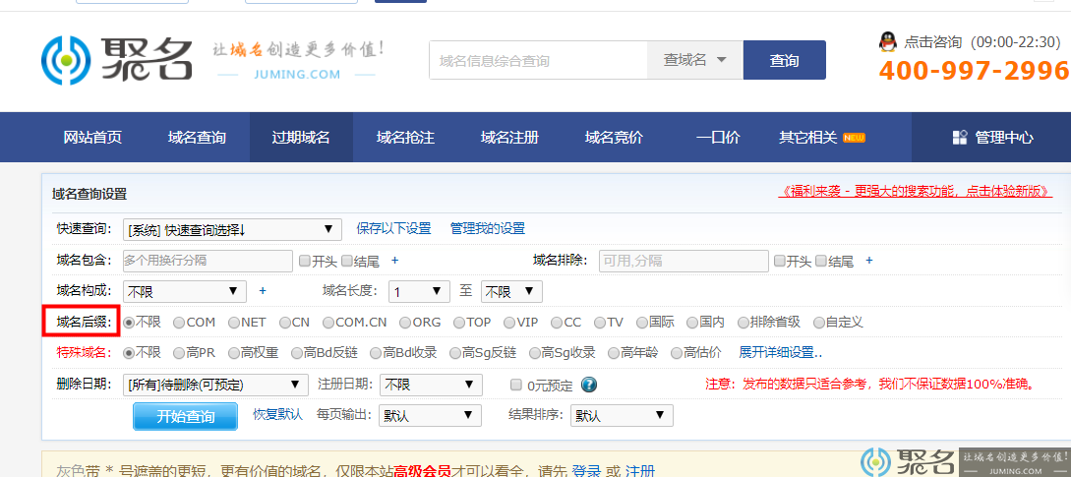Viewport: 1071px width, 477px height.
Task: Select the 自定义 suffix radio
Action: tap(818, 322)
